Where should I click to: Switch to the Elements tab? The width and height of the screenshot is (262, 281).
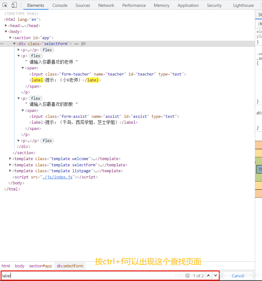click(x=36, y=5)
